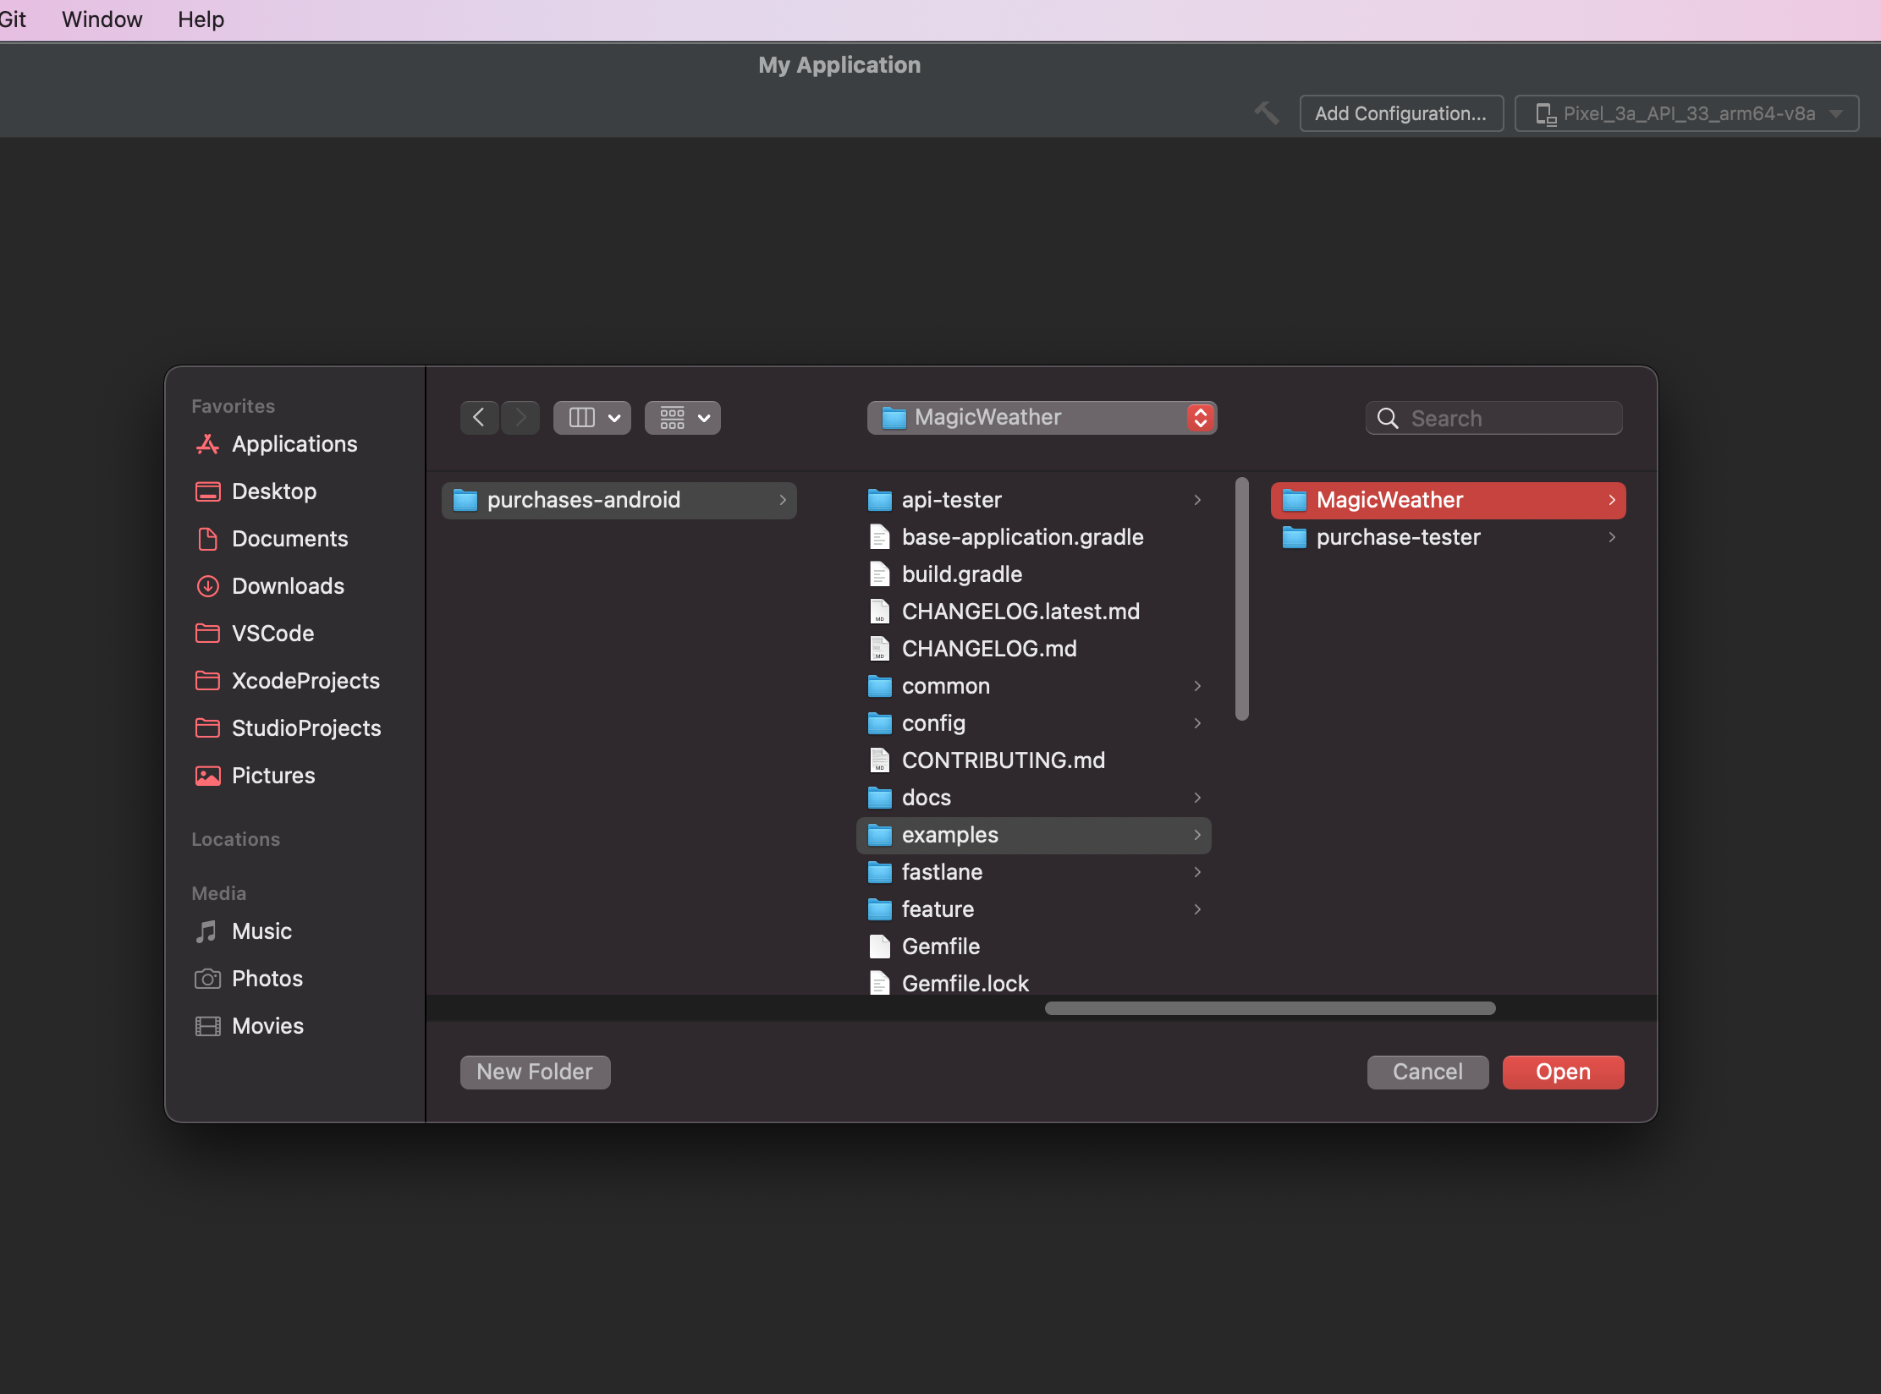1881x1394 pixels.
Task: Select the purchase-tester folder
Action: click(x=1448, y=537)
